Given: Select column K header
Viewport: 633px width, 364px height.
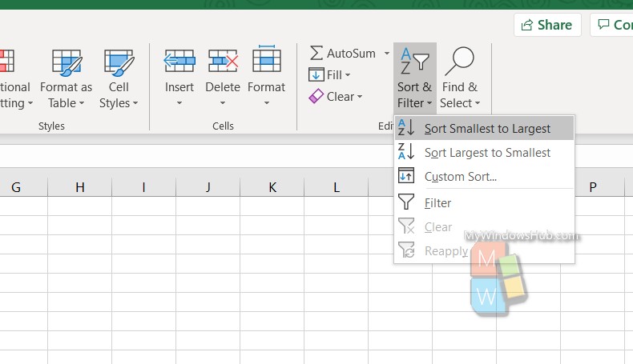Looking at the screenshot, I should [x=272, y=187].
